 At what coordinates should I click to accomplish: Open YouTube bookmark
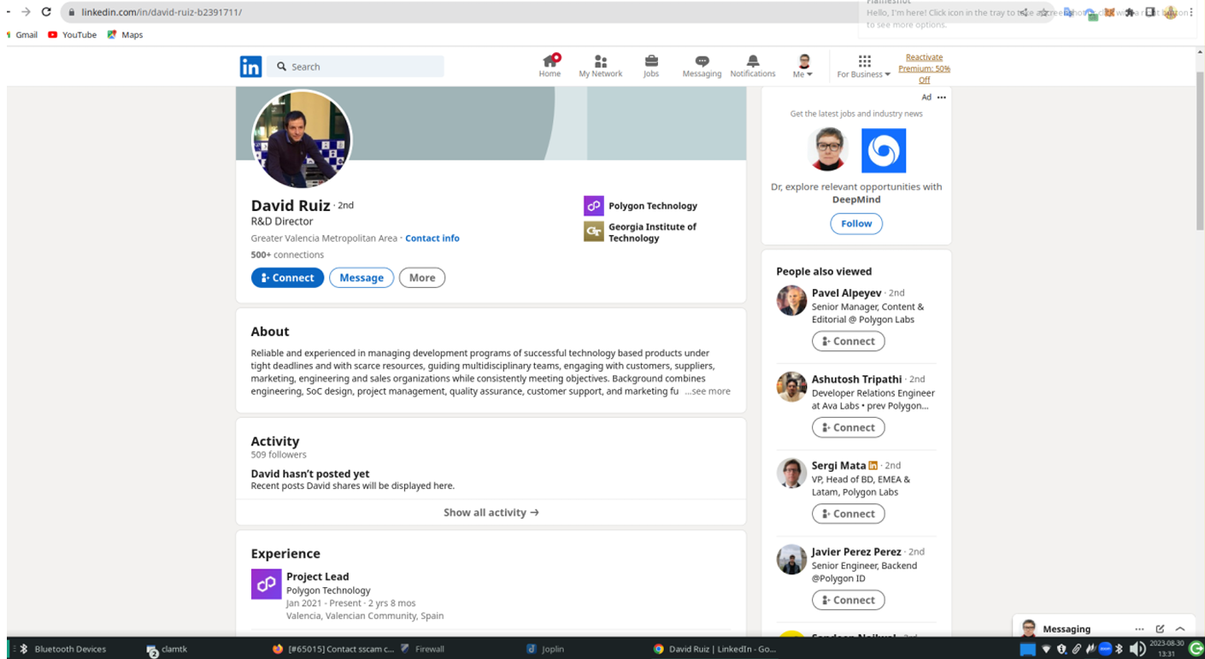click(72, 35)
